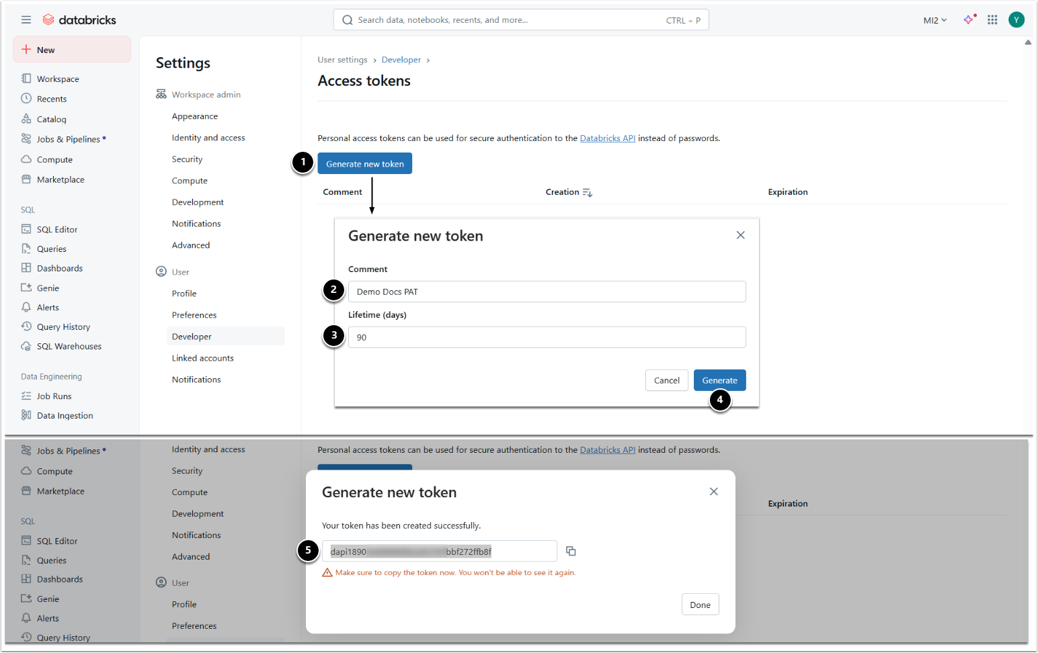Click the global search box
This screenshot has width=1038, height=653.
(x=521, y=20)
